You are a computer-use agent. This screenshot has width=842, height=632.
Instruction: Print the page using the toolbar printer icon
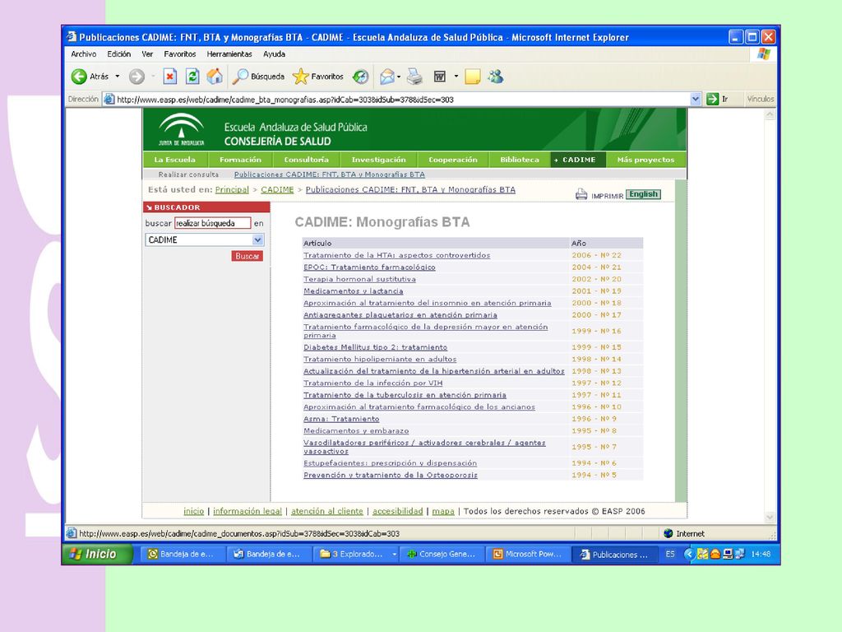tap(414, 77)
